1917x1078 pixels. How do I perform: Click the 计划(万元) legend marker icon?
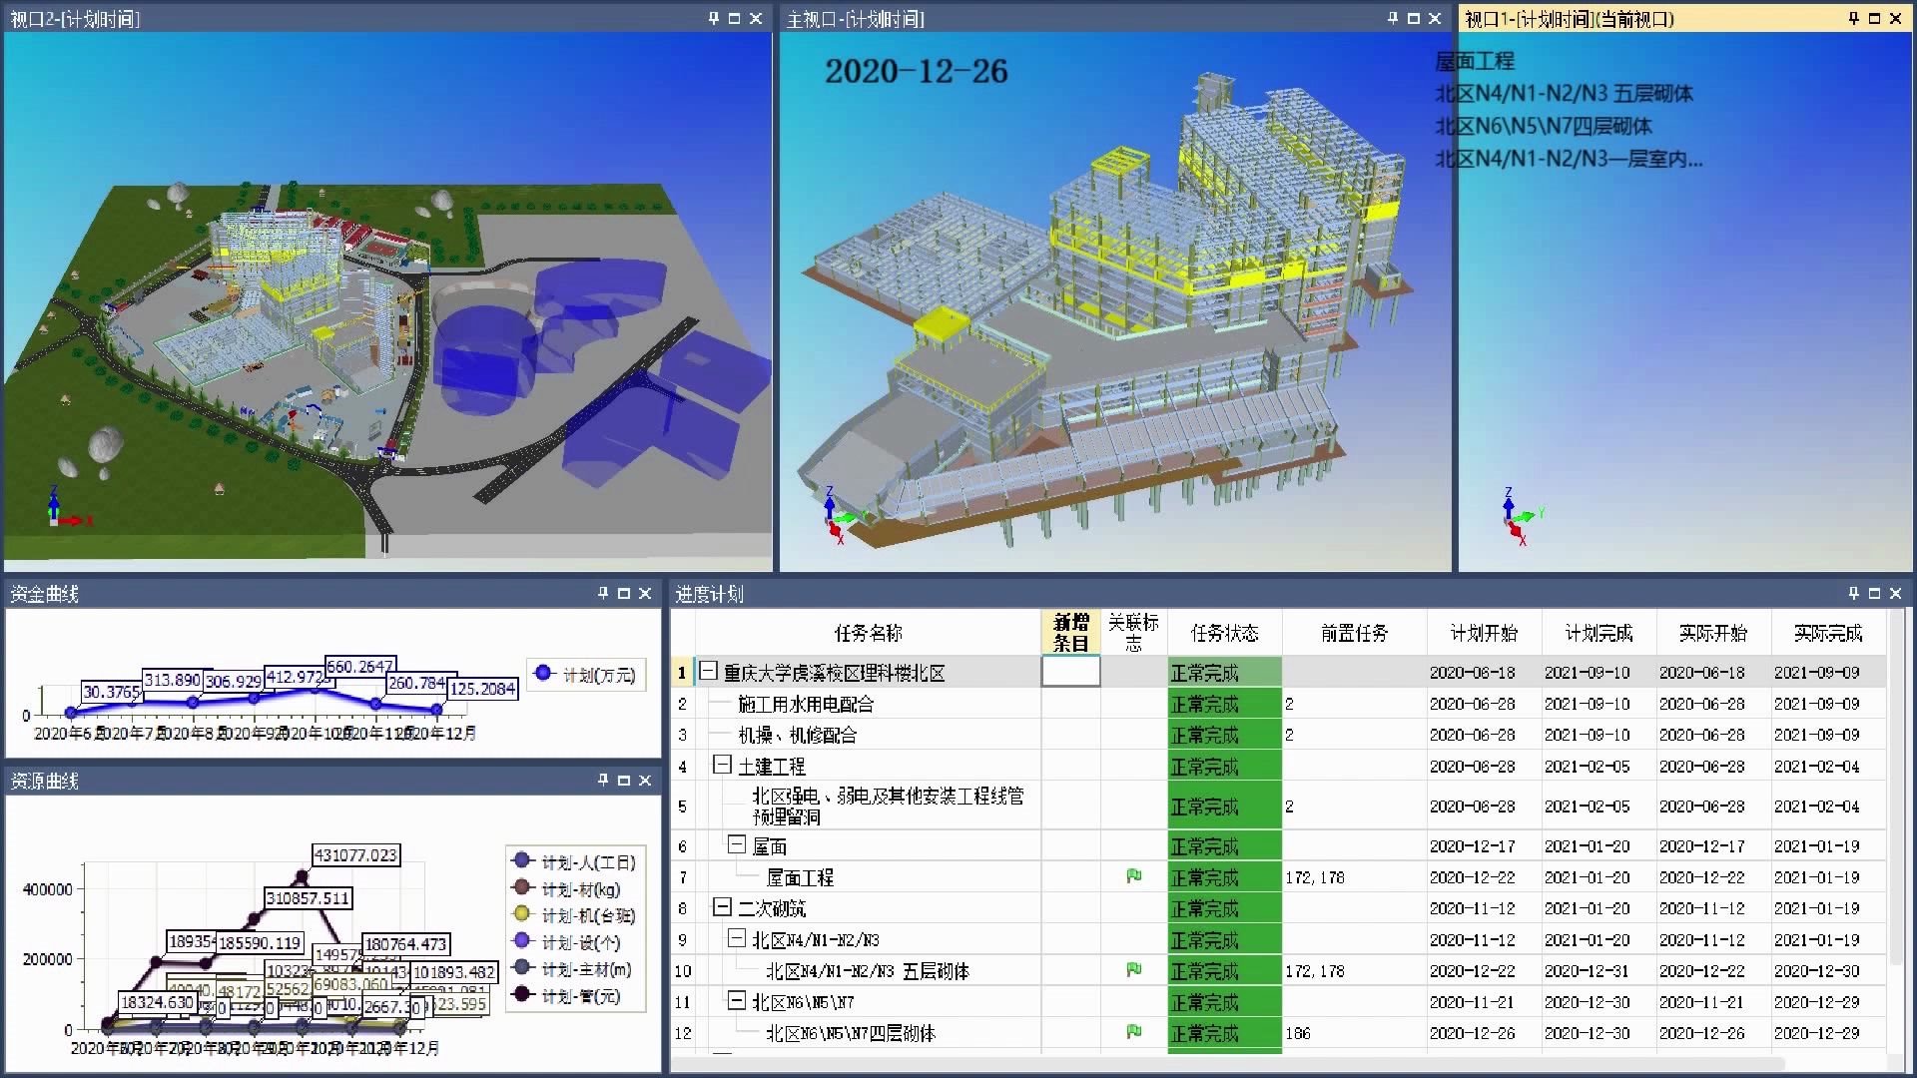(544, 675)
